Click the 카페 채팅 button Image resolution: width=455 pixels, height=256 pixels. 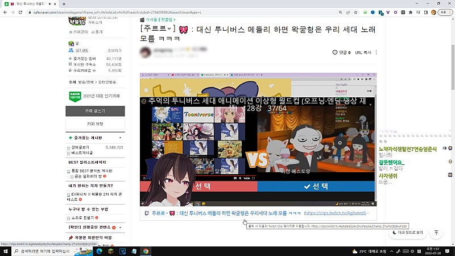95,124
